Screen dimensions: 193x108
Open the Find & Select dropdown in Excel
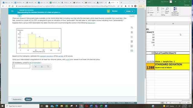[x=167, y=11]
